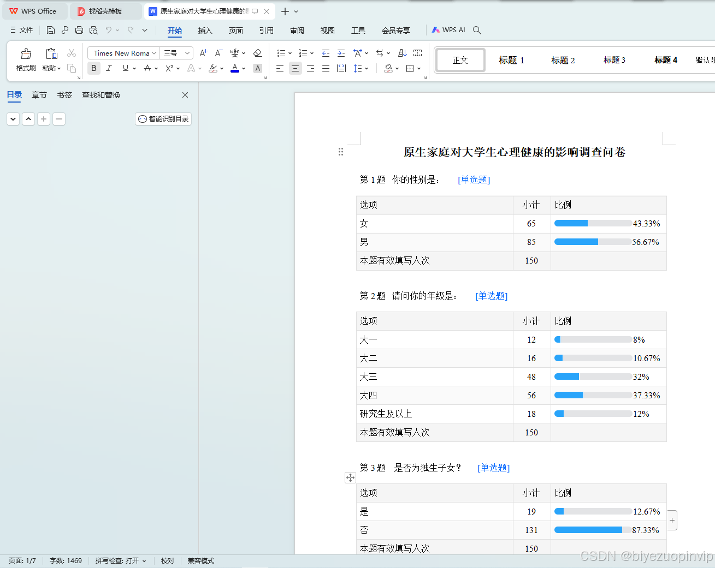715x568 pixels.
Task: Open the 插入 (Insert) ribbon tab
Action: click(205, 31)
